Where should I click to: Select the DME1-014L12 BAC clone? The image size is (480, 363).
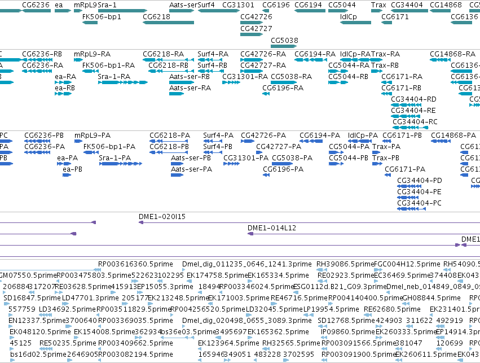364,234
